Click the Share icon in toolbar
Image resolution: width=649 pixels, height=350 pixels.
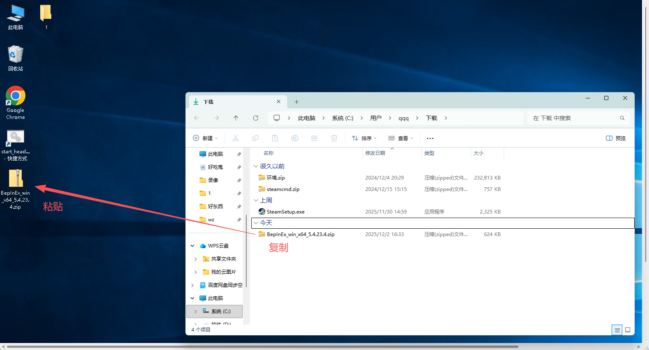(x=314, y=139)
